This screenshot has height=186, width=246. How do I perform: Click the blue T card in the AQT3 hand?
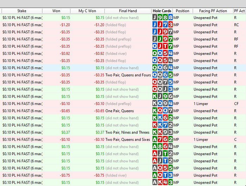point(165,175)
